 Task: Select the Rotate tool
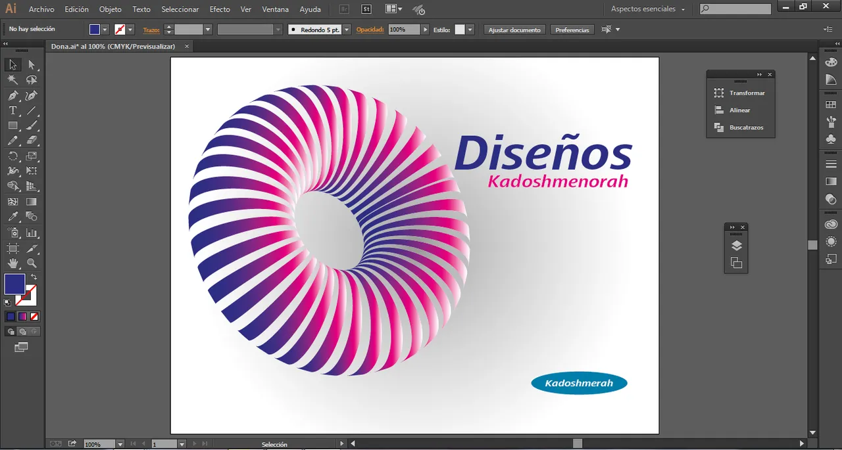(x=12, y=156)
